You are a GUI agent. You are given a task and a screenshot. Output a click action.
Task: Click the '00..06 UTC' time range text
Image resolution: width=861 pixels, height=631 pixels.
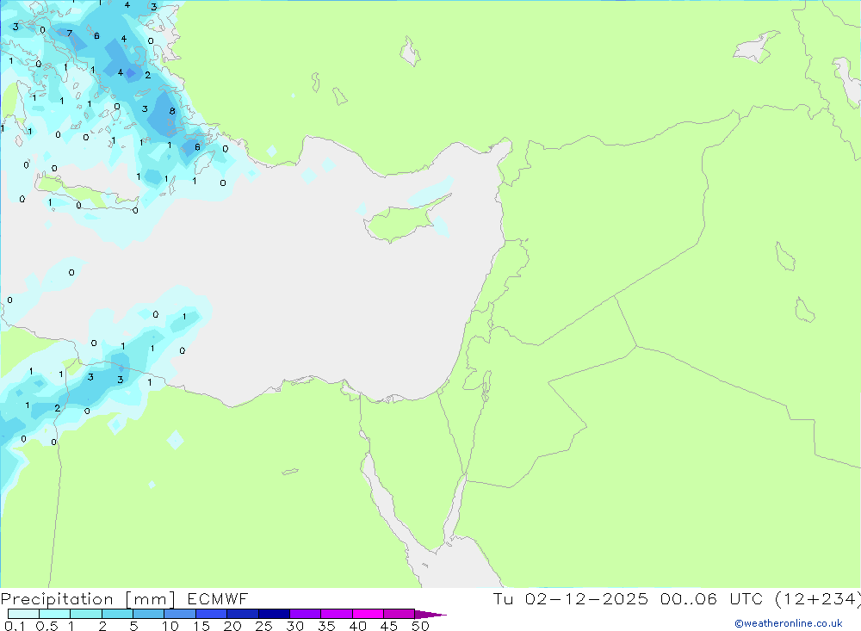(x=713, y=598)
